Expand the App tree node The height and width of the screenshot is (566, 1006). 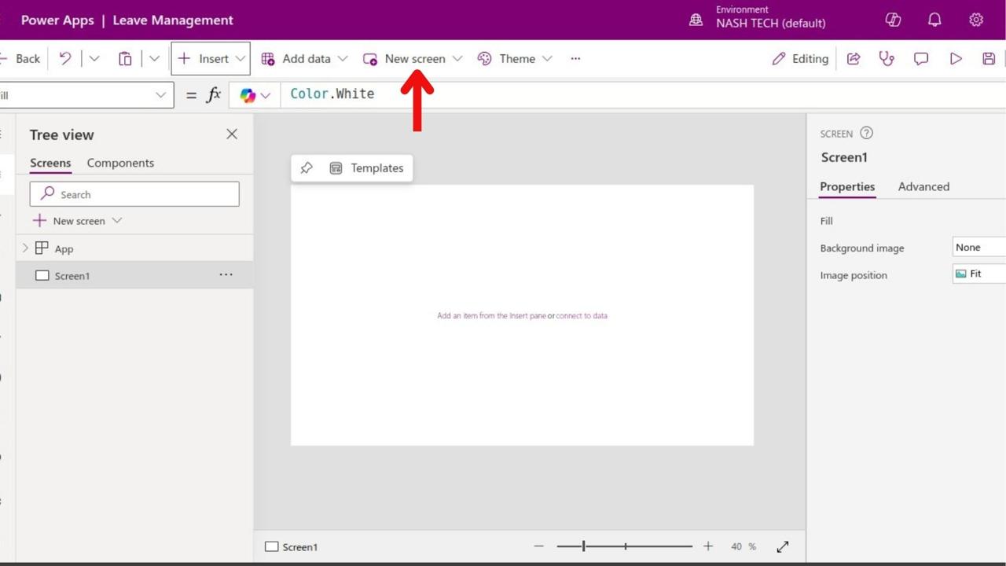[25, 248]
